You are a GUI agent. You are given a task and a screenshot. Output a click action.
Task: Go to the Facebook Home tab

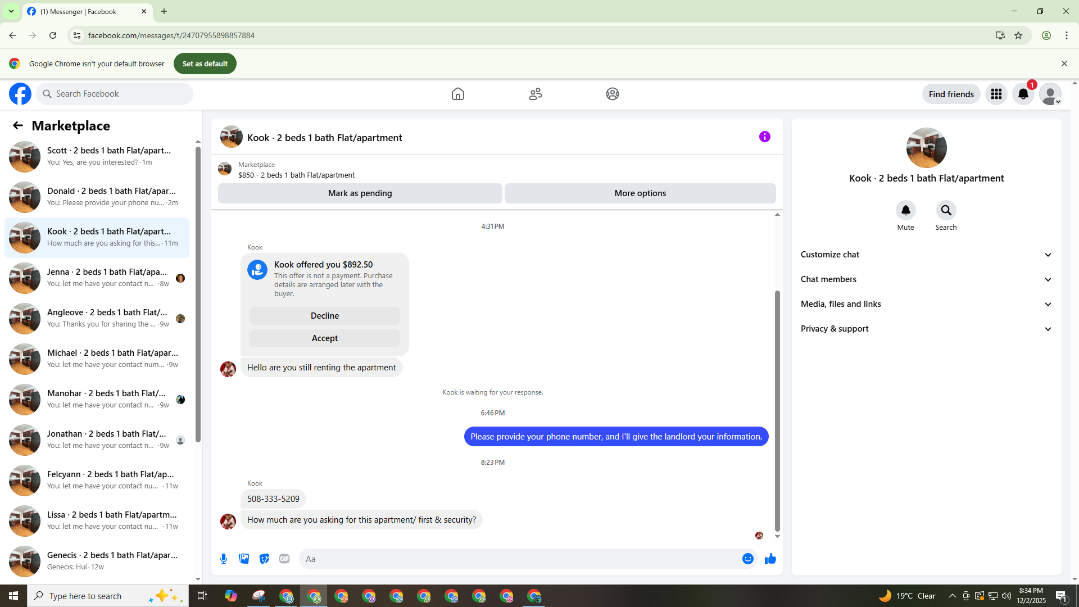(x=458, y=94)
